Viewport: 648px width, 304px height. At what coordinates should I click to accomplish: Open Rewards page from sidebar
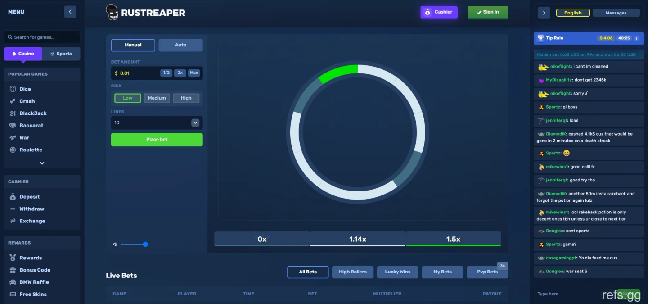point(31,258)
